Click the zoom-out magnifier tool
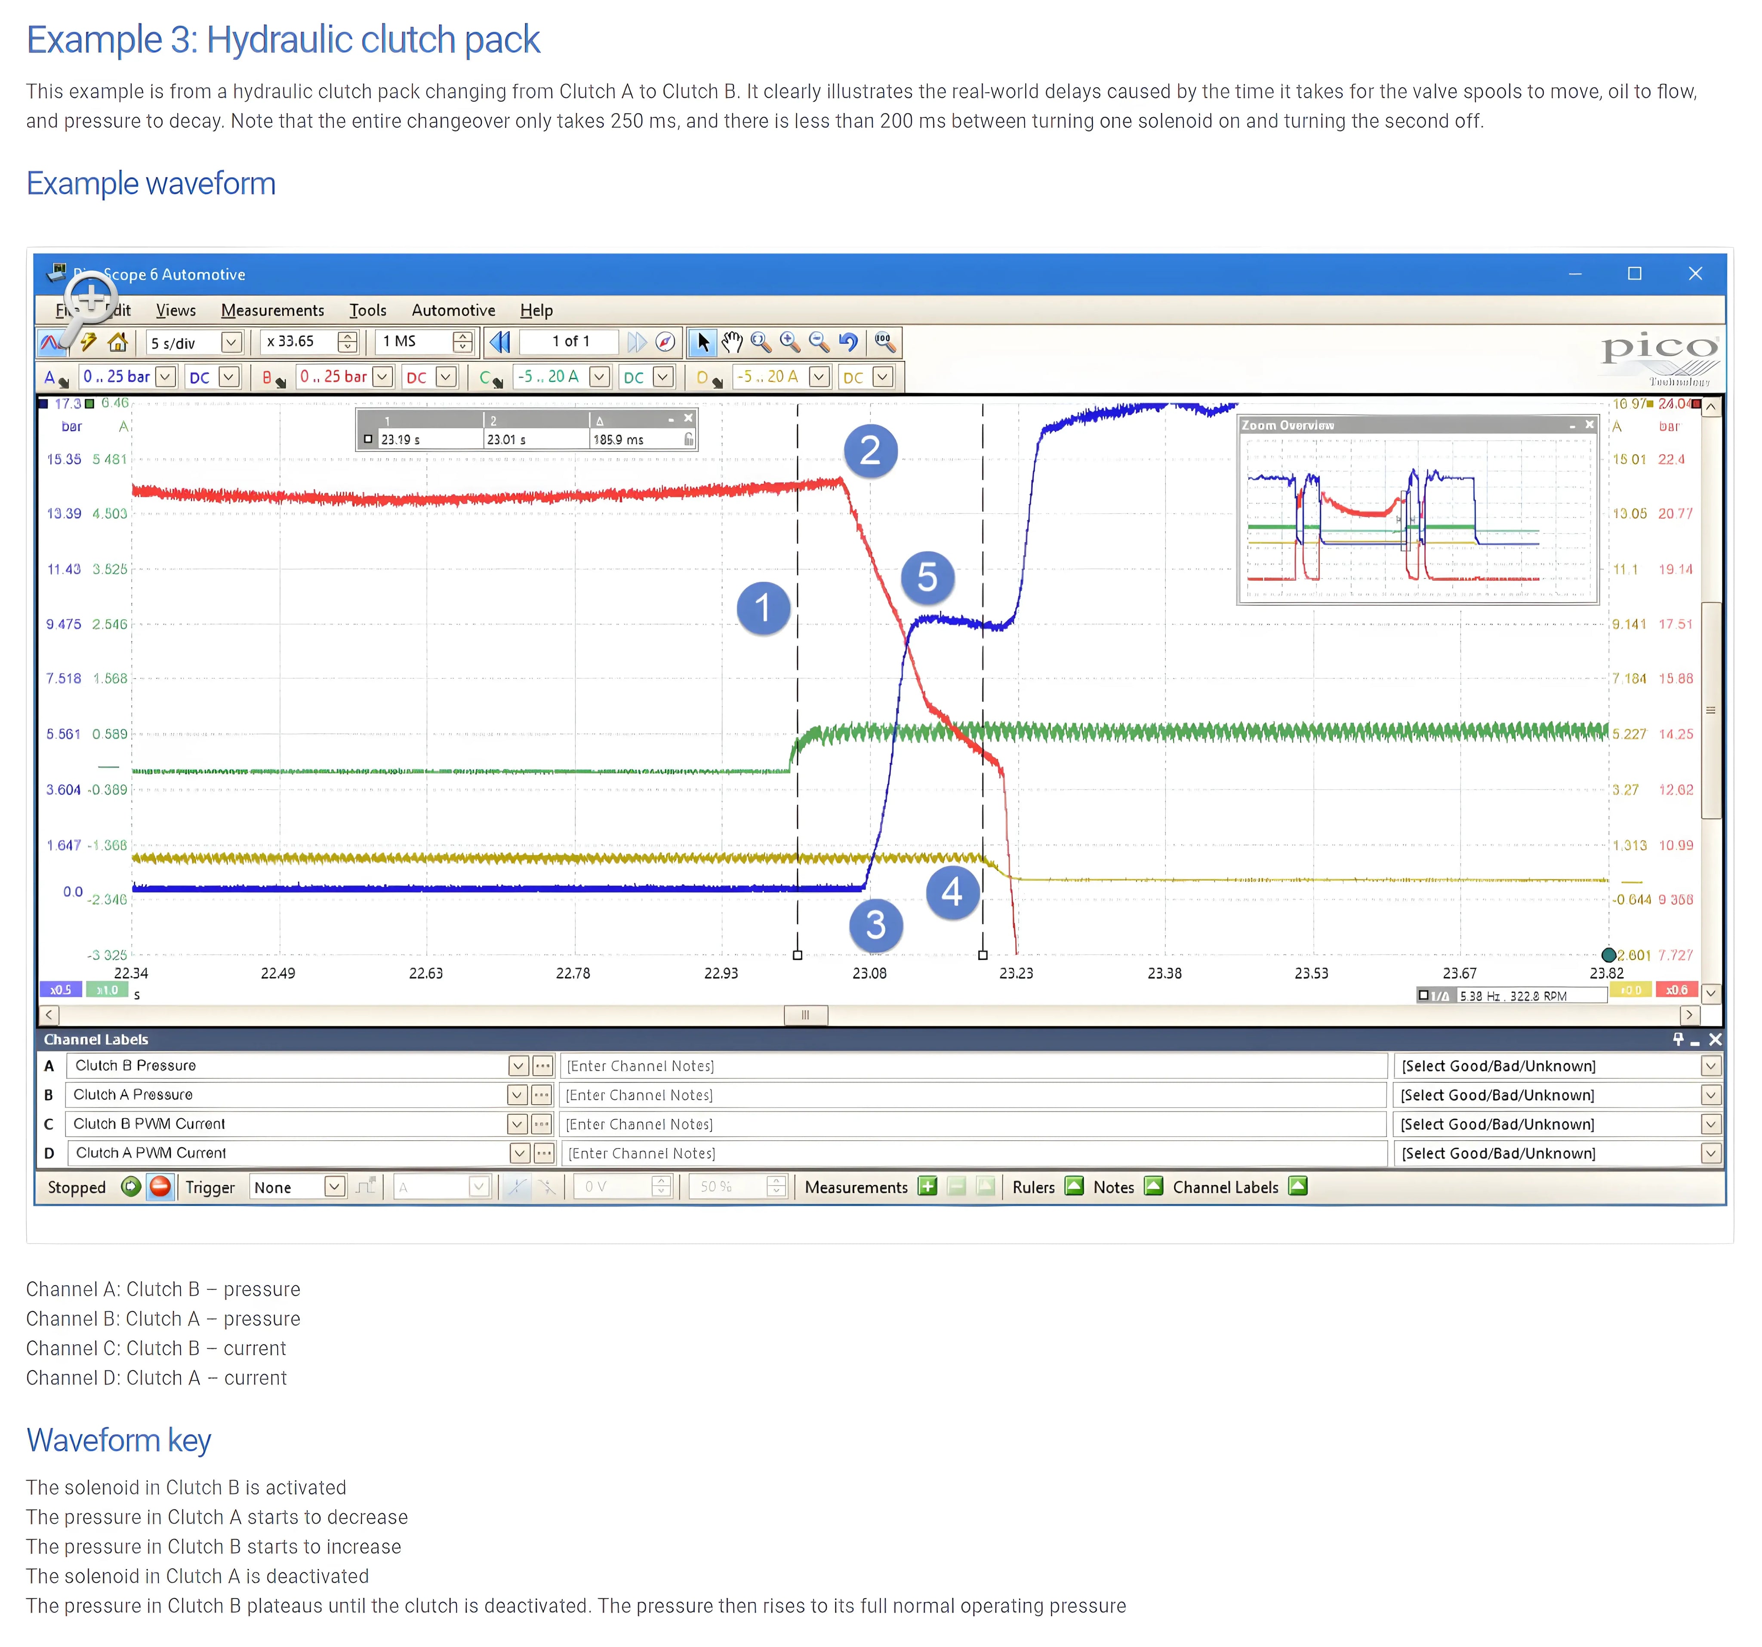The image size is (1762, 1647). pyautogui.click(x=819, y=342)
